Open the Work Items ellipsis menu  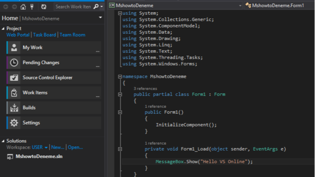coord(98,97)
